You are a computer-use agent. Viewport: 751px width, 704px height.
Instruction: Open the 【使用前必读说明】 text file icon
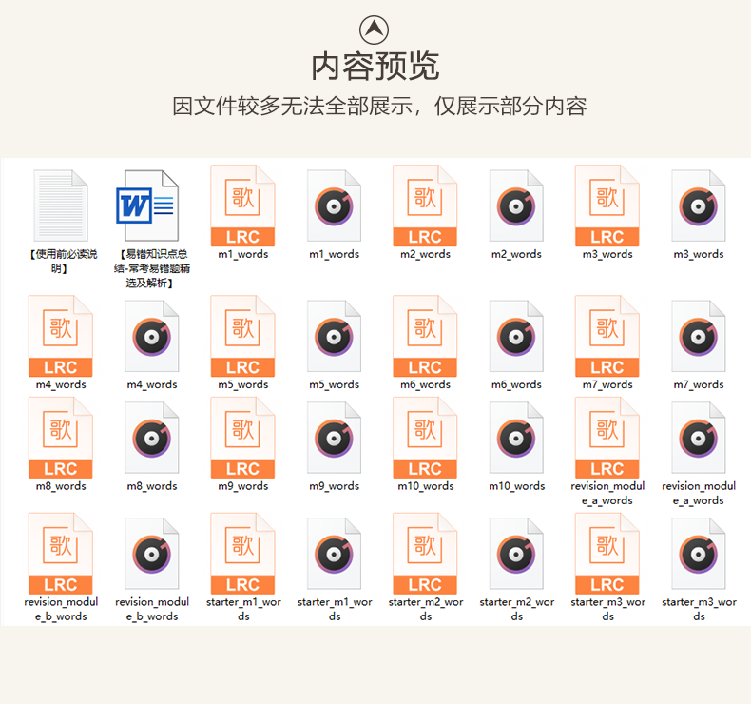[x=60, y=205]
